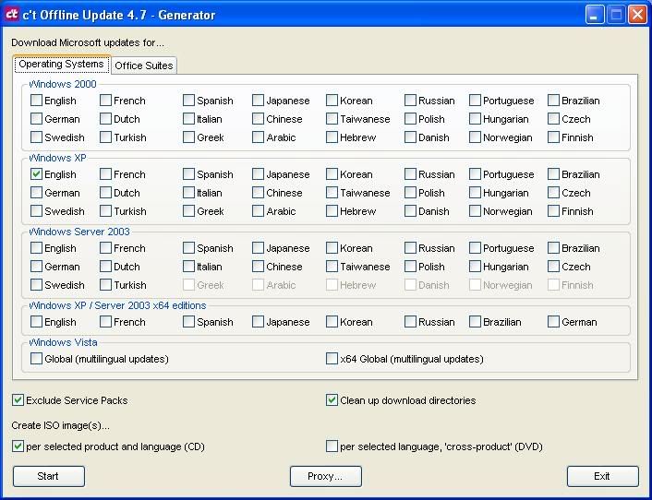Tick German in x64 editions group
This screenshot has height=500, width=652.
click(x=553, y=321)
